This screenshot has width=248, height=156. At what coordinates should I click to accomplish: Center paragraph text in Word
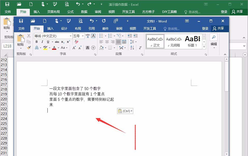coord(107,42)
